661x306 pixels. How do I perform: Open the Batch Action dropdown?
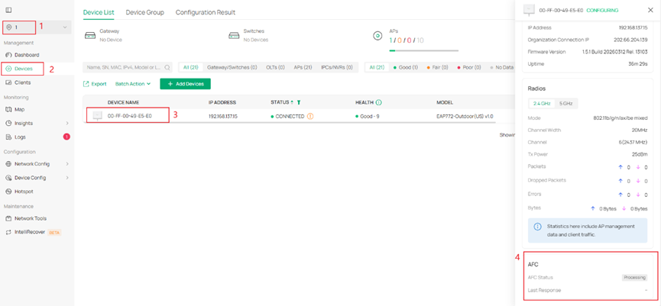pos(133,84)
